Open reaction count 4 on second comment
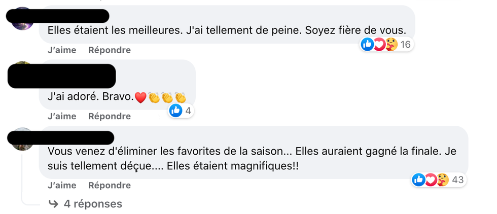 tap(187, 111)
